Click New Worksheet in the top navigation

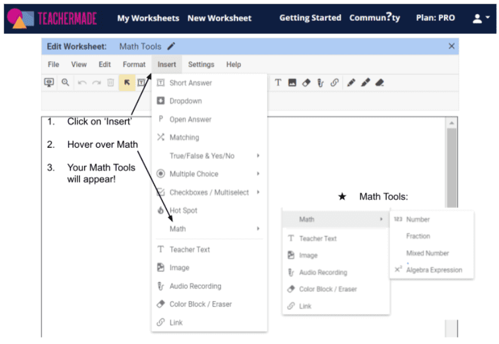220,18
